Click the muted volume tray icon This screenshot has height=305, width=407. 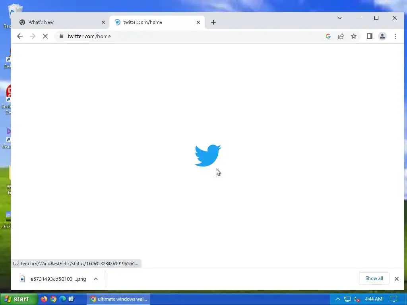(x=357, y=299)
